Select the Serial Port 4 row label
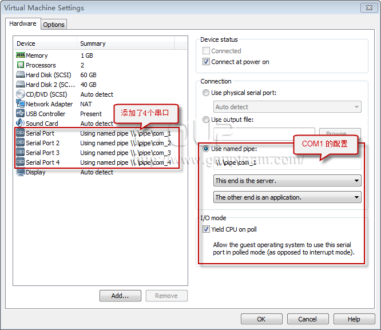 [x=43, y=162]
